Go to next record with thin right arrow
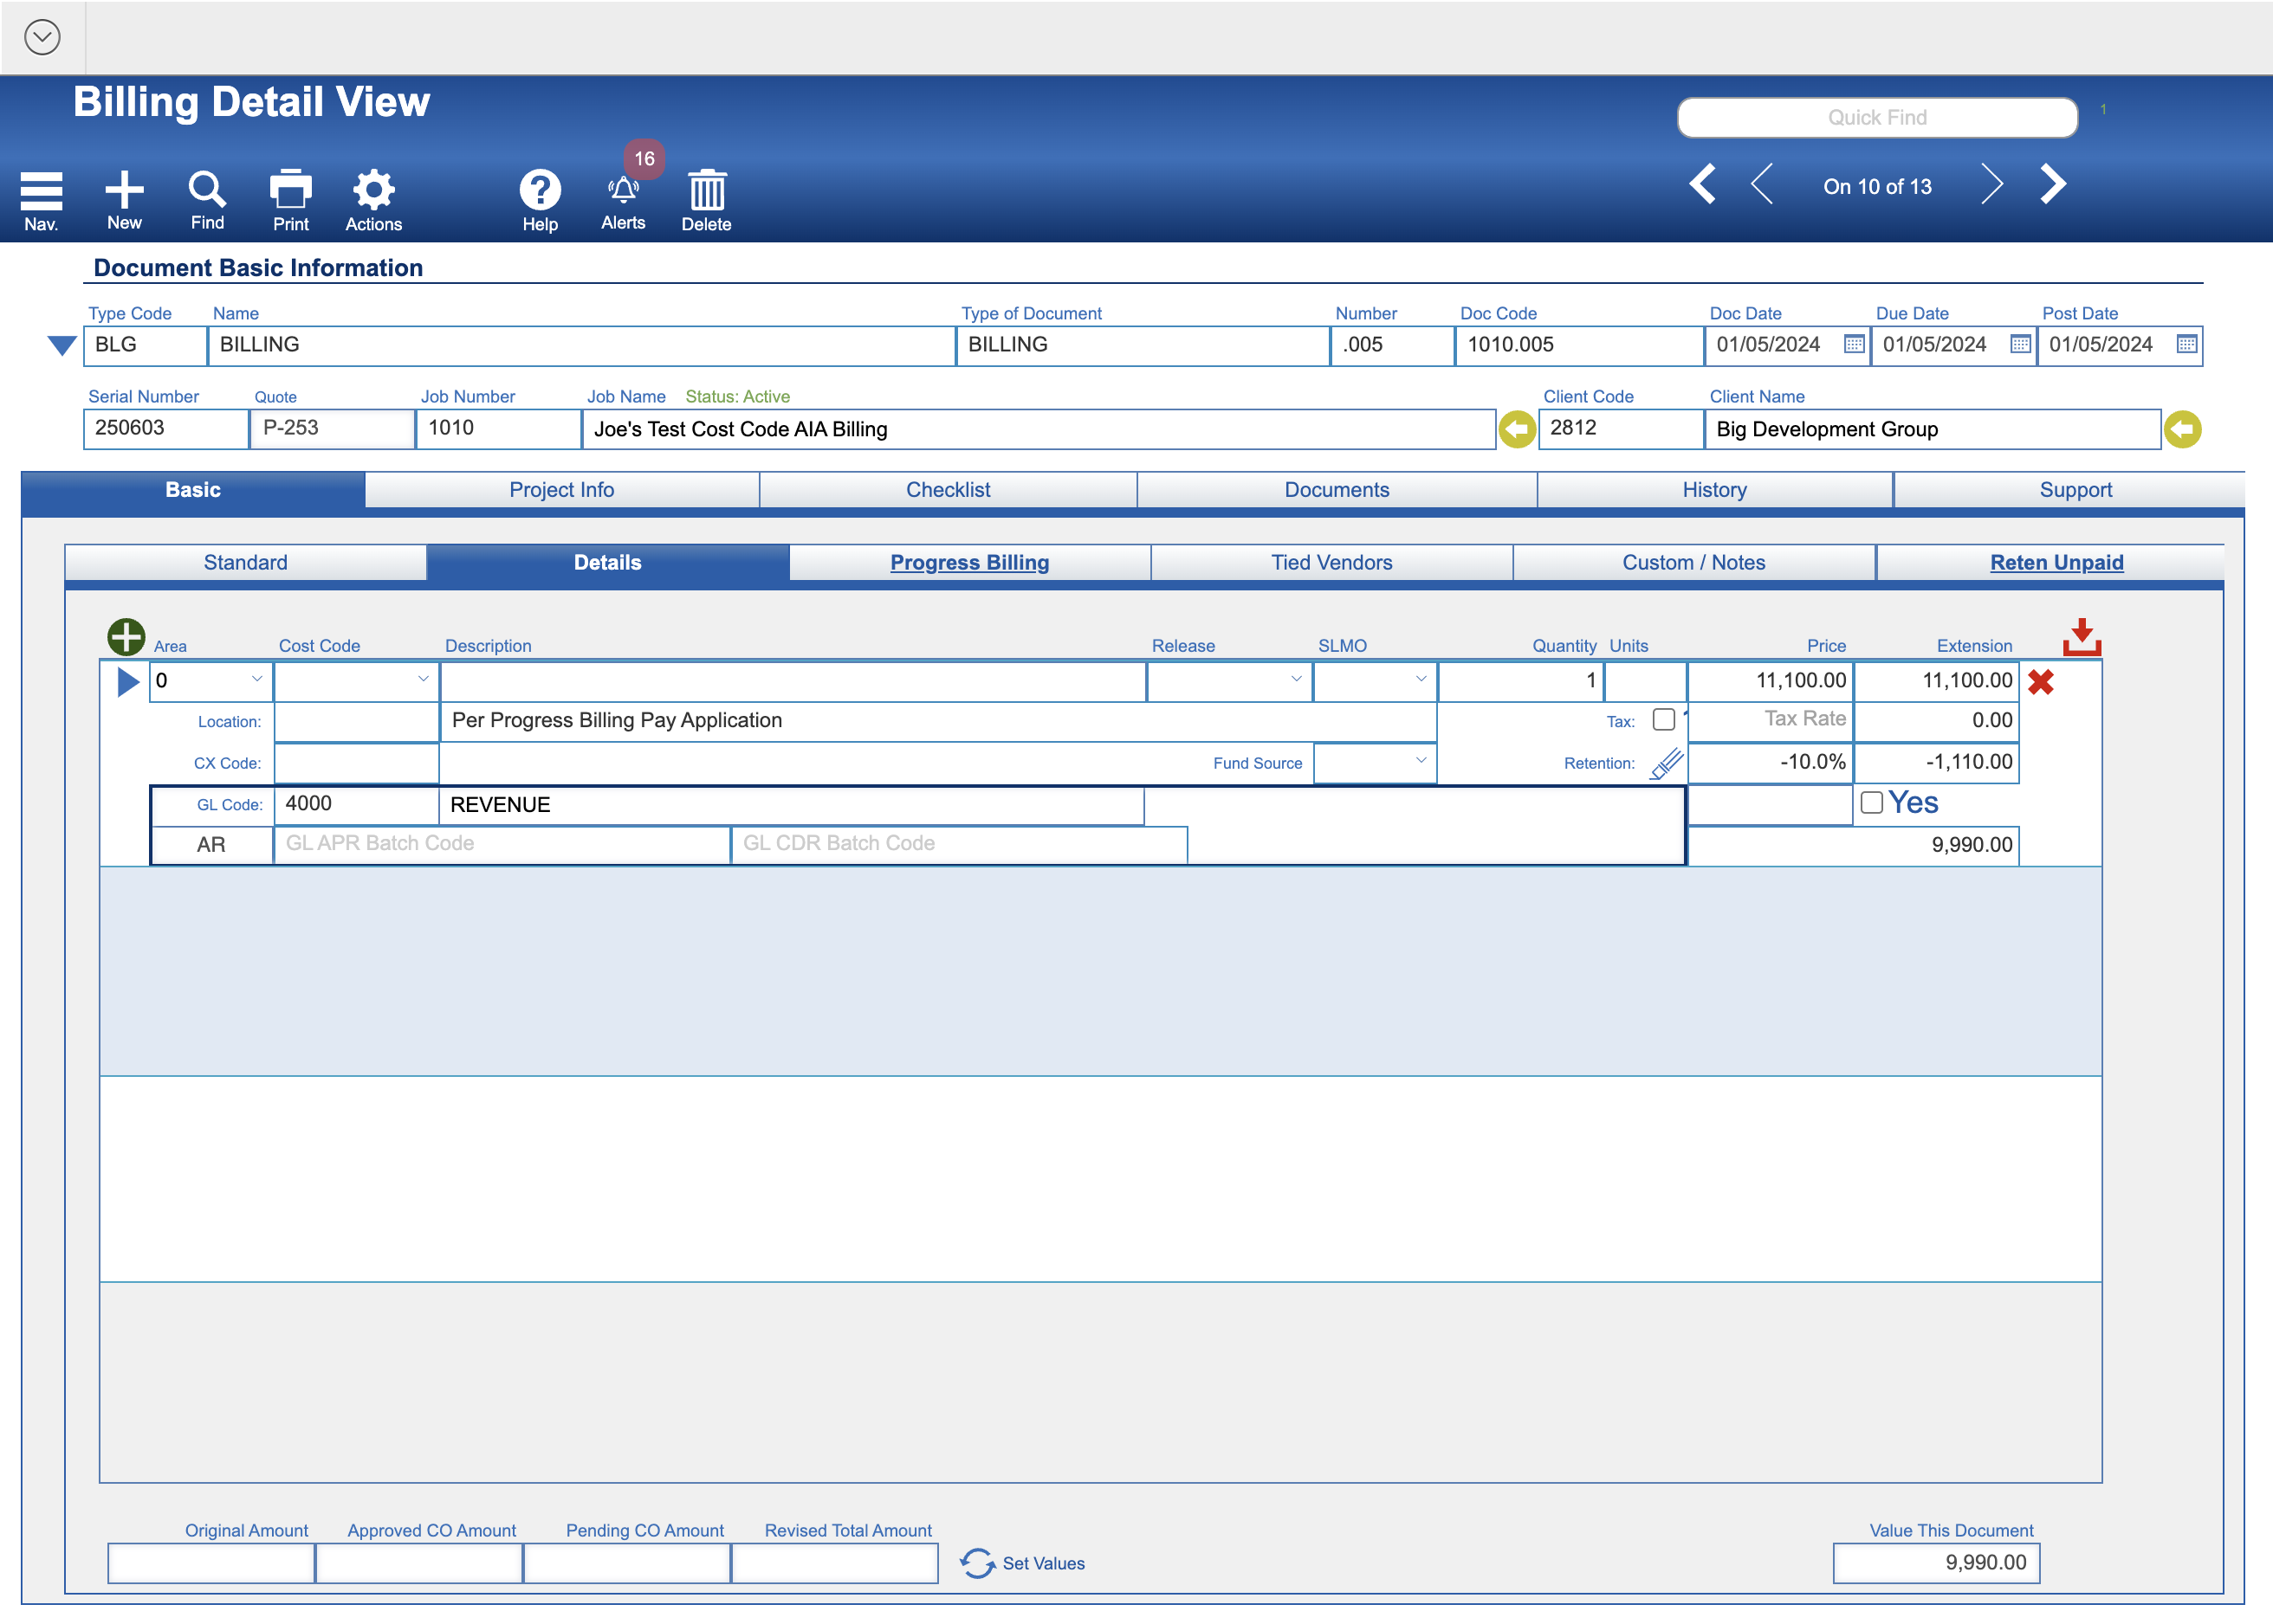This screenshot has width=2273, height=1624. pyautogui.click(x=1991, y=184)
